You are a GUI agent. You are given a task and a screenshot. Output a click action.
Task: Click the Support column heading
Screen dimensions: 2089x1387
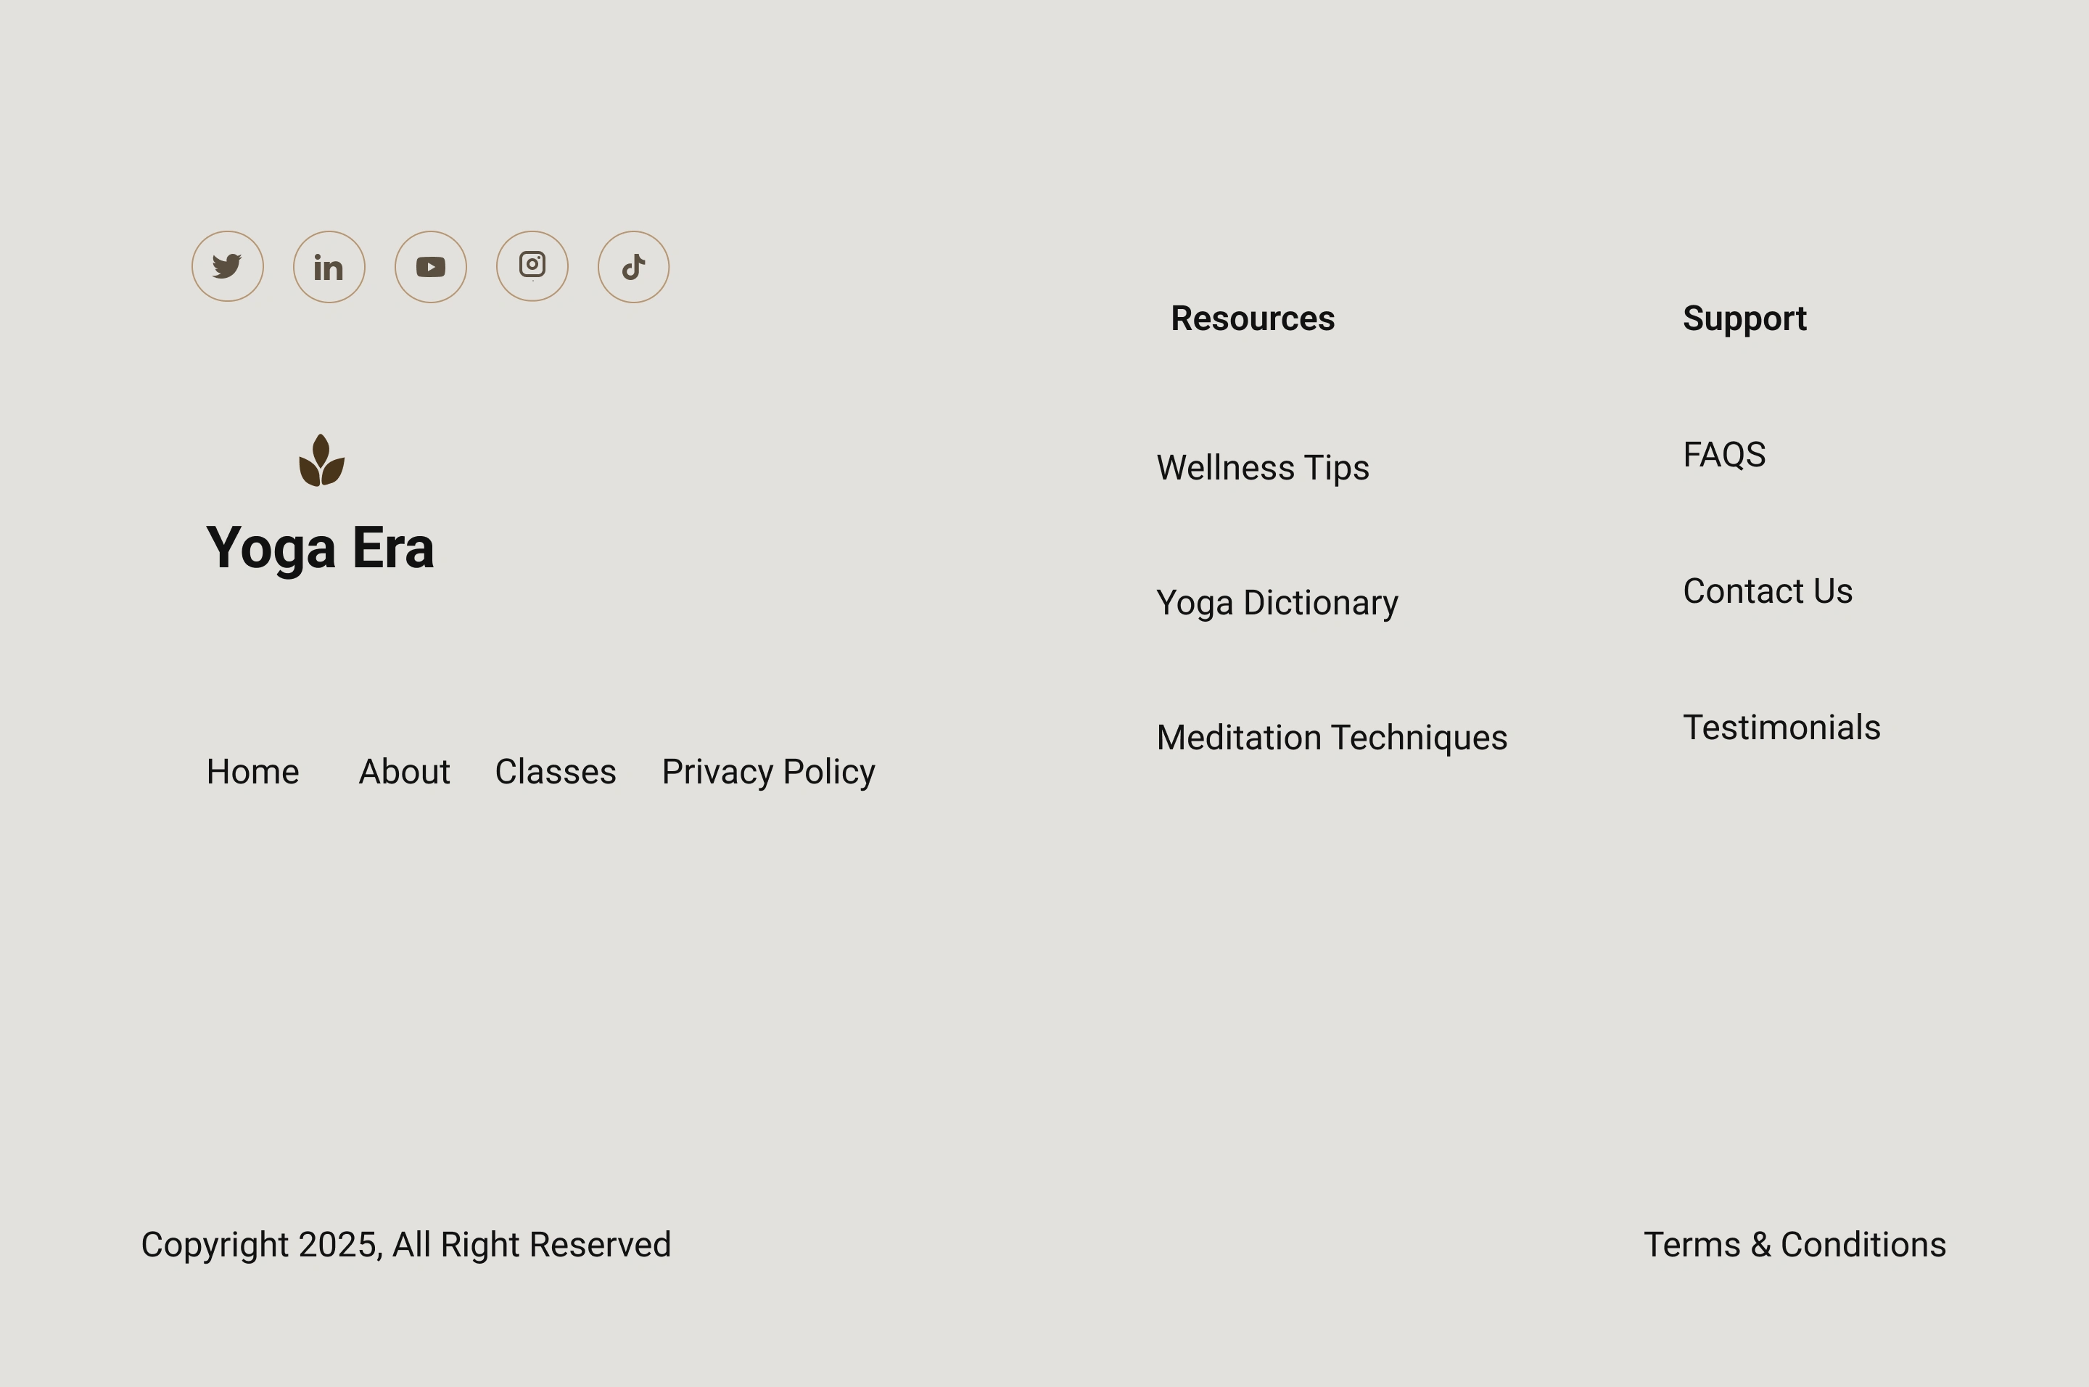click(1744, 318)
